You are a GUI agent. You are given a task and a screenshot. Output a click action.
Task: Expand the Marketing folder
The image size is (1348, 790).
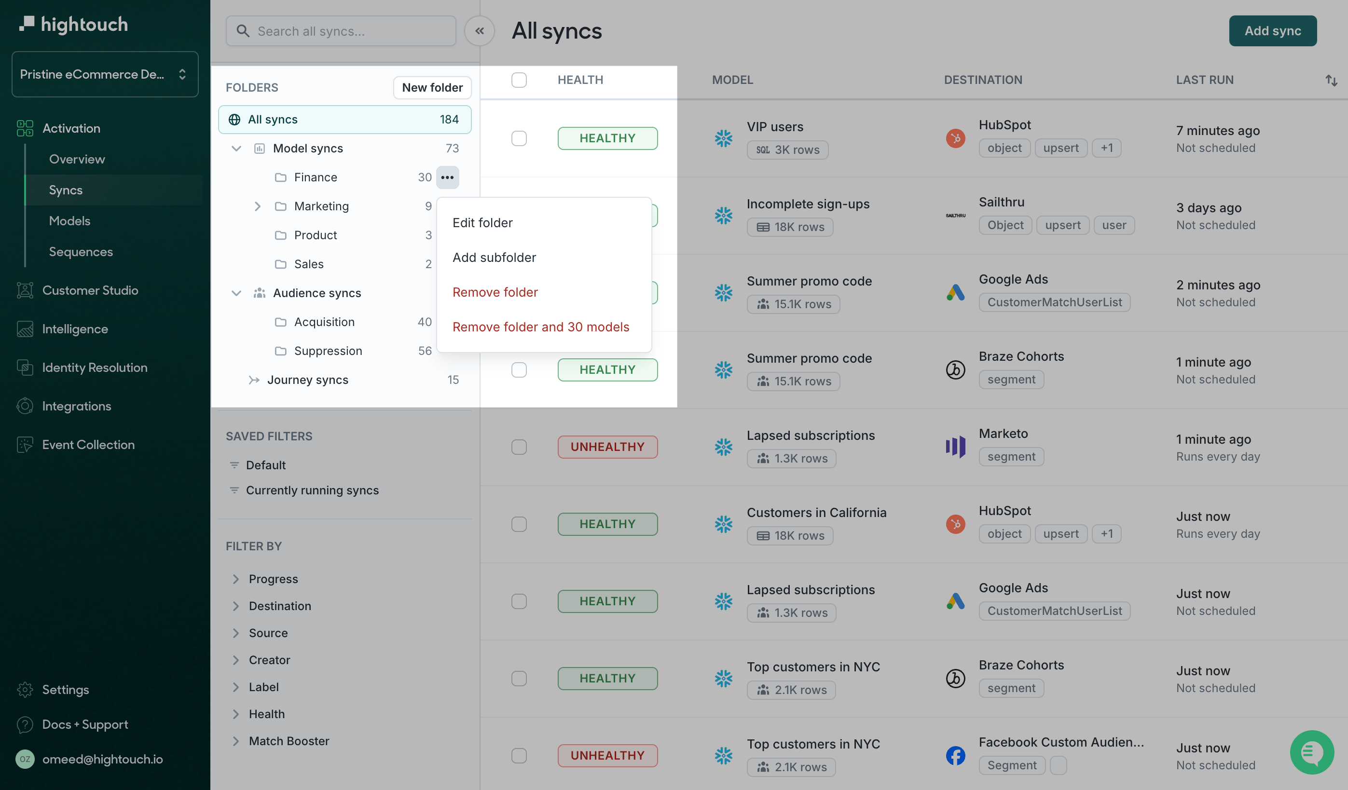257,206
